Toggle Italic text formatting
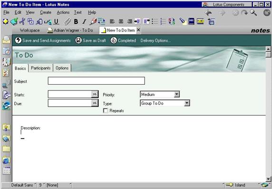 point(84,21)
